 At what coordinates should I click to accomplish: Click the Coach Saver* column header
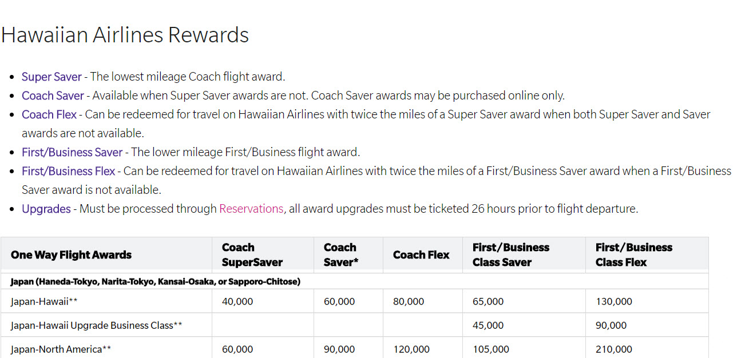click(341, 255)
